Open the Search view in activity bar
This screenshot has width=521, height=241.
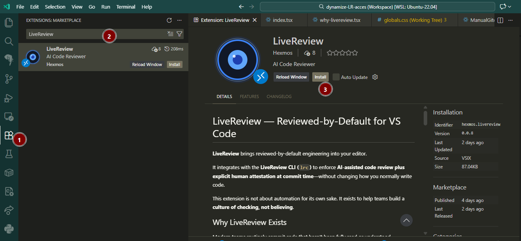pyautogui.click(x=9, y=41)
